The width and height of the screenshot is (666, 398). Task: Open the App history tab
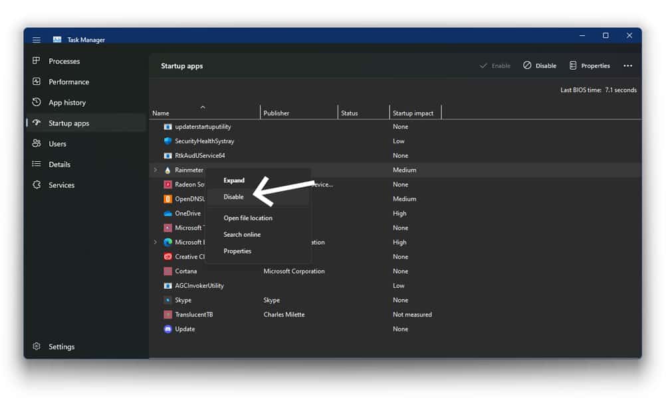86,103
